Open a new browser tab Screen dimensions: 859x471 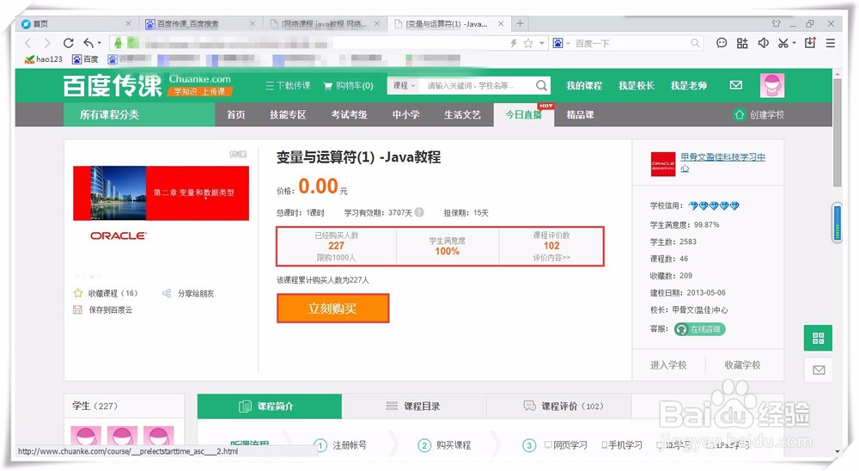tap(520, 23)
